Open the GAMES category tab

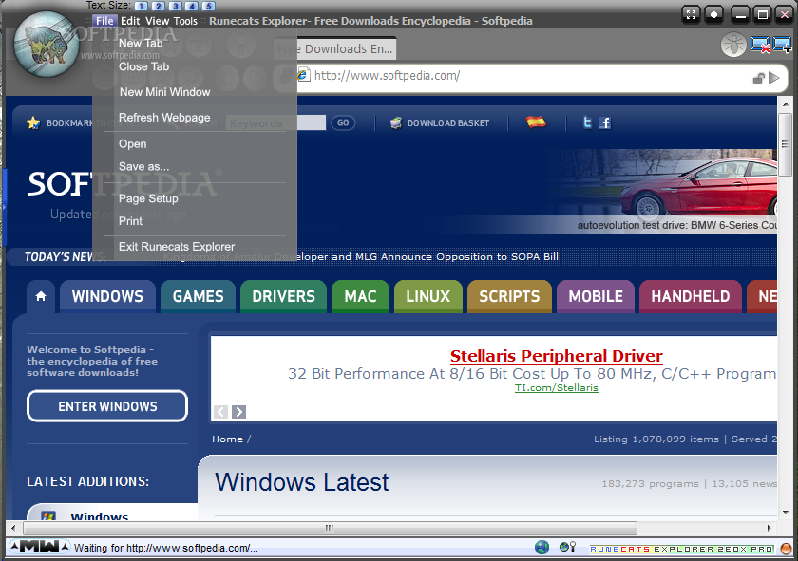pos(198,296)
